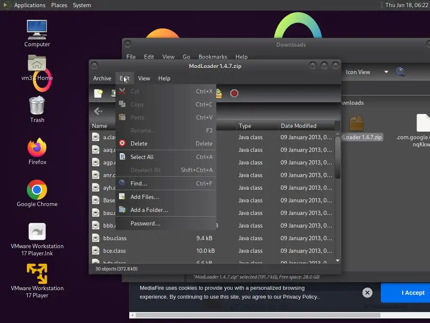Screen dimensions: 430x323
Task: Open the File menu in the Downloads window
Action: click(x=131, y=57)
